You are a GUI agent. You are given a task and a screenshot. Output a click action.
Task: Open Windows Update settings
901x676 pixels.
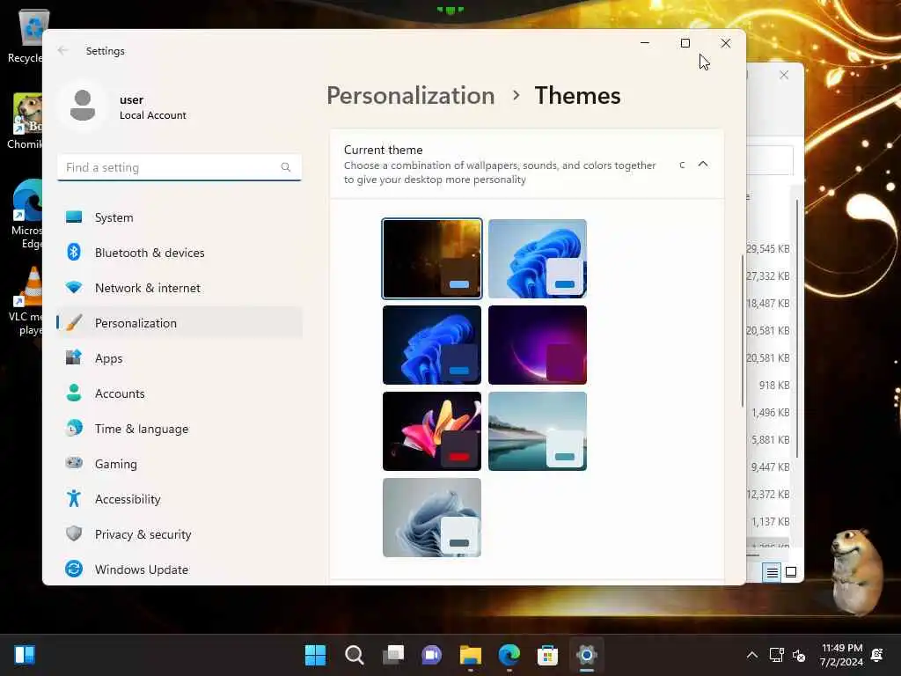pos(179,569)
